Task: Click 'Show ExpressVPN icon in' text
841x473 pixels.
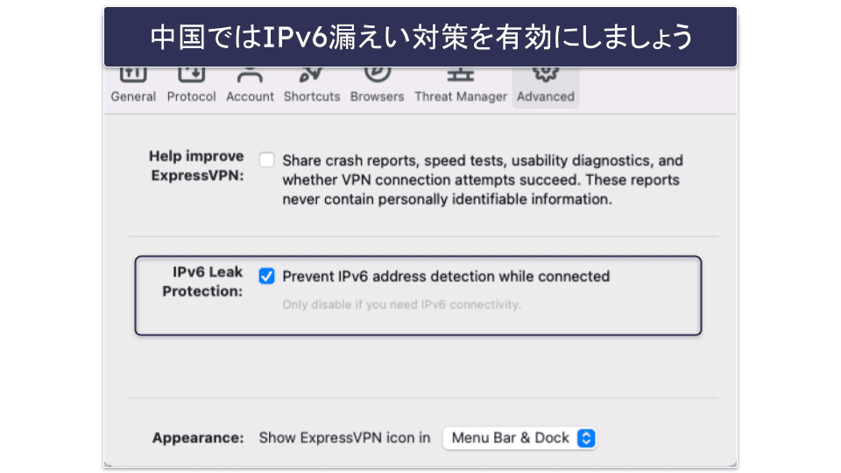Action: [x=345, y=438]
